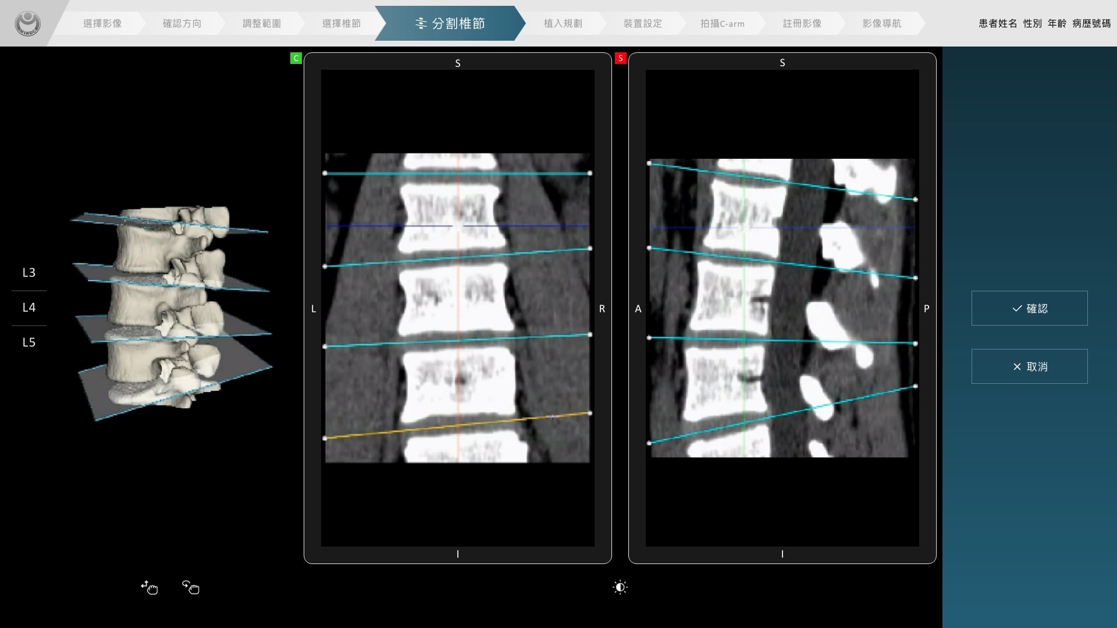
Task: Click the green C coronal view marker
Action: [x=296, y=58]
